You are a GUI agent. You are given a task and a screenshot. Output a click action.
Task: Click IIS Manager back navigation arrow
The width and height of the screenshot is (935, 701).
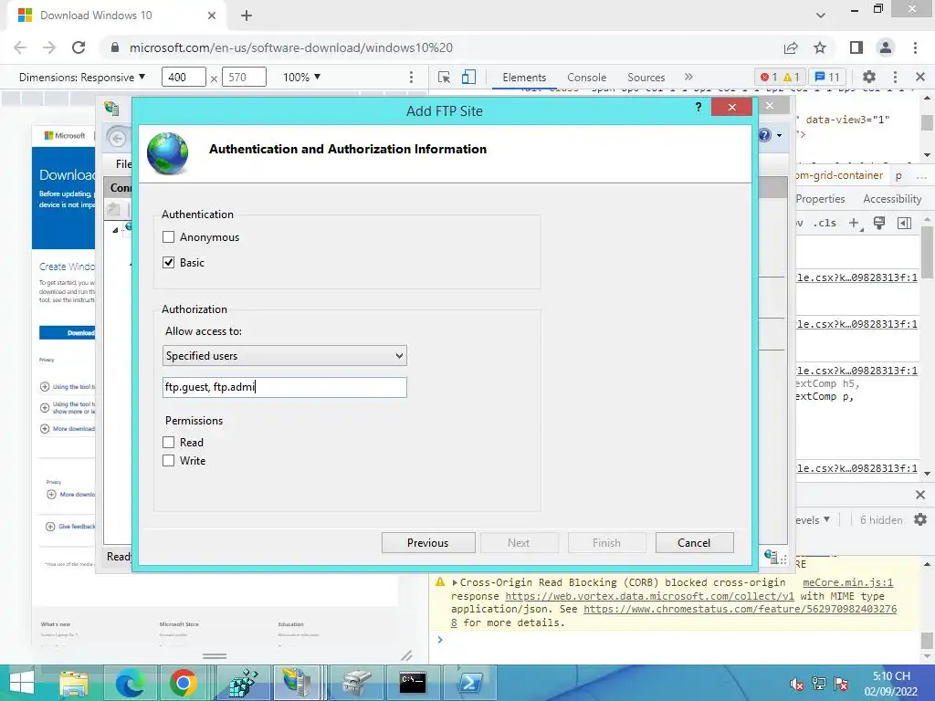pos(118,139)
